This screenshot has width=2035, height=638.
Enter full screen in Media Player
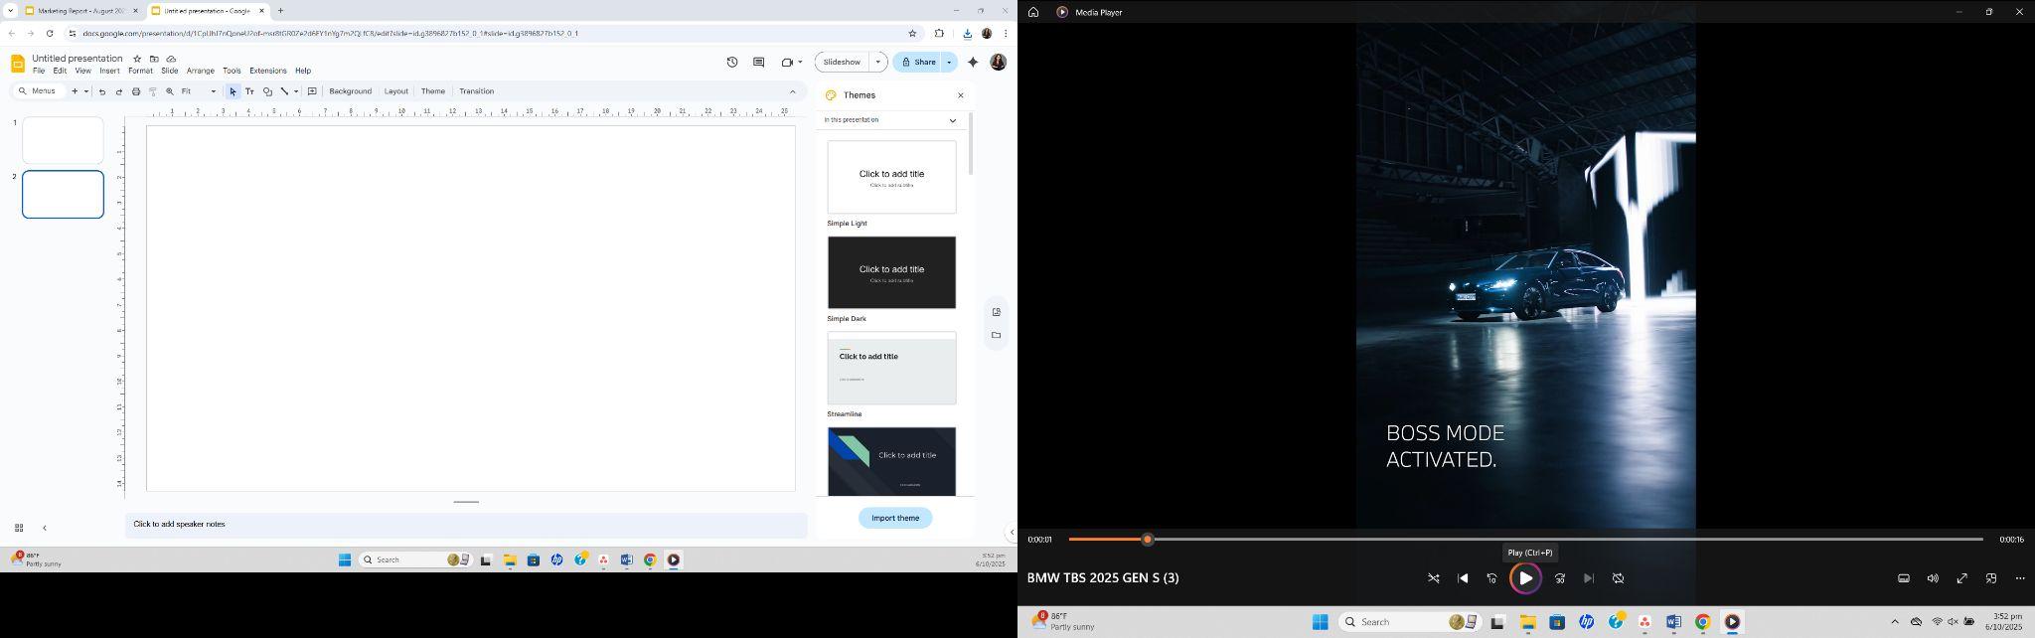(1962, 578)
